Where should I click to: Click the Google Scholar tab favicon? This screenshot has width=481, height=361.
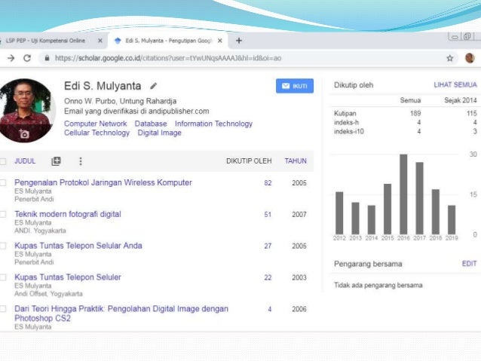tap(118, 41)
